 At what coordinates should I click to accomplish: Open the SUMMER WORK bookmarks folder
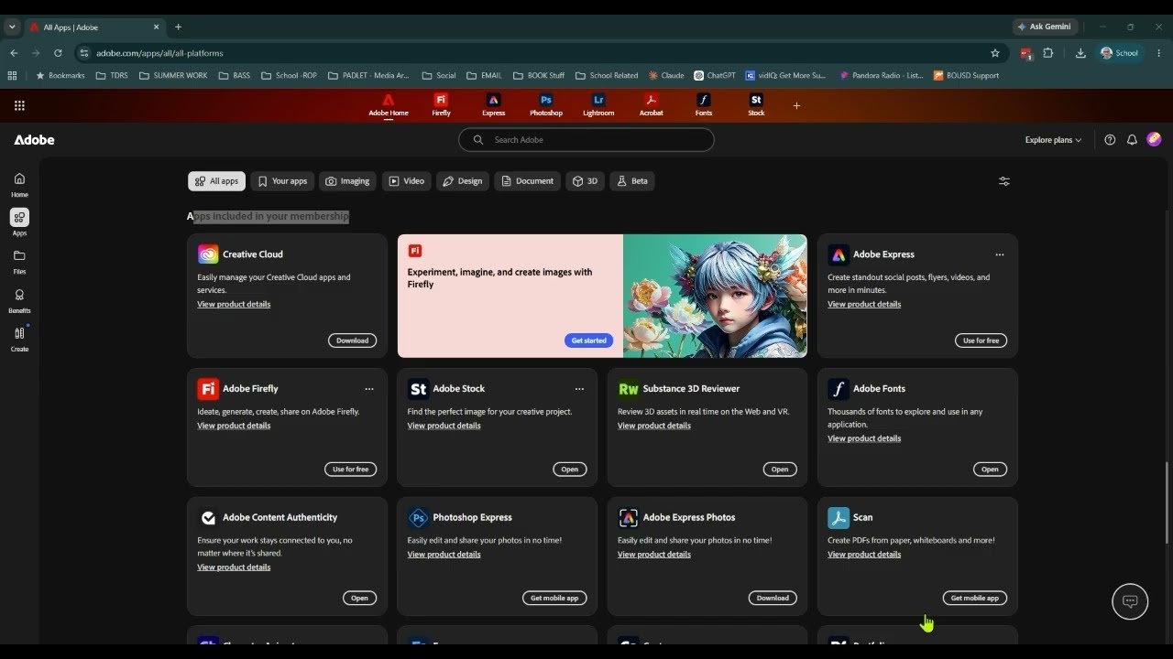(x=173, y=76)
